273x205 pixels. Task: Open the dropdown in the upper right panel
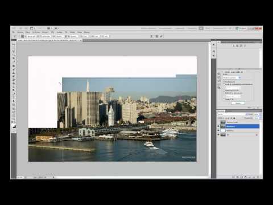pyautogui.click(x=231, y=78)
